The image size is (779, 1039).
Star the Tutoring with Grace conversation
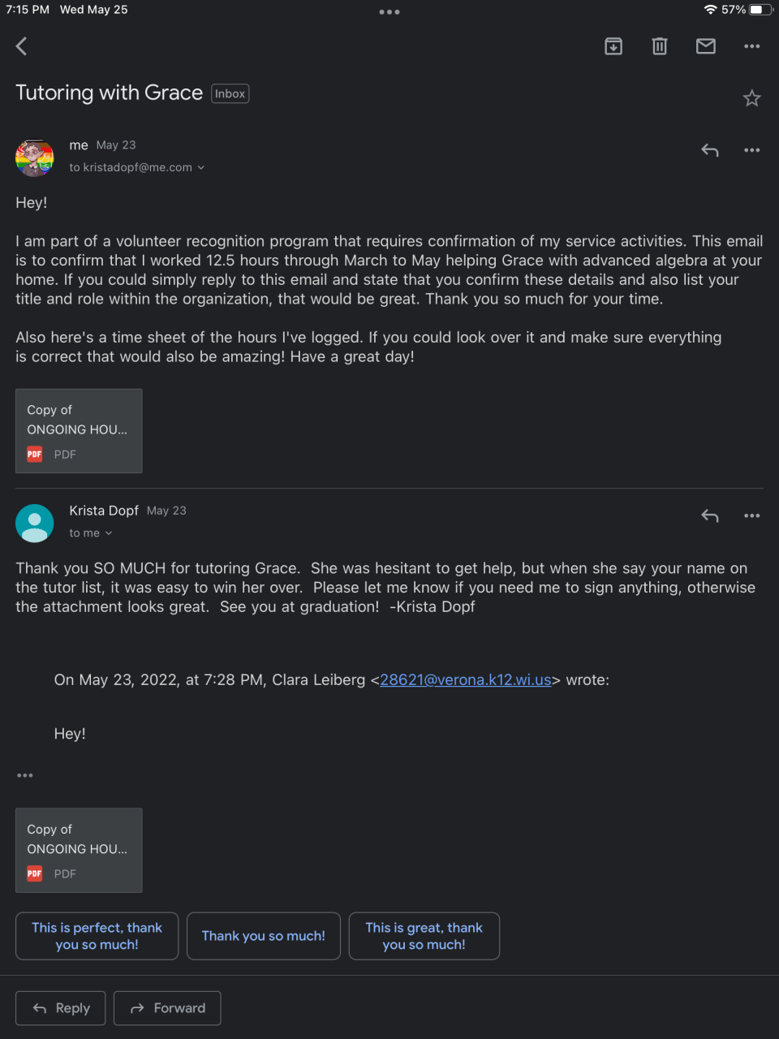(752, 98)
